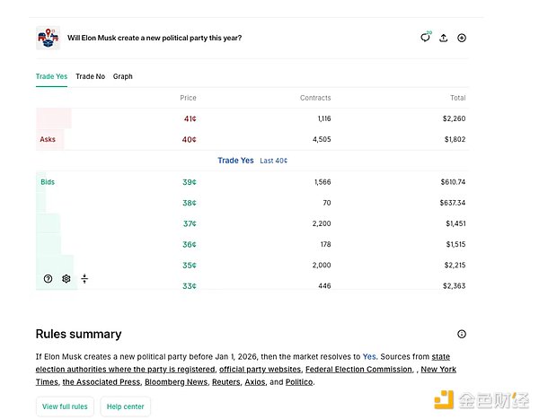
Task: Open order book settings gear icon
Action: click(66, 279)
